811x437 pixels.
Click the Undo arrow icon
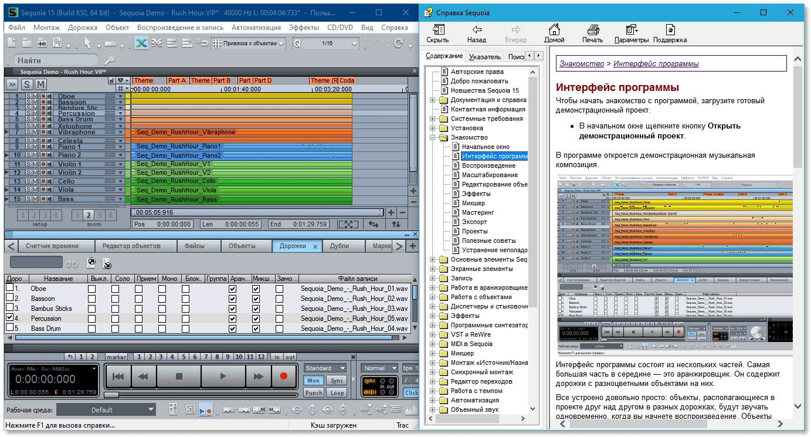377,43
